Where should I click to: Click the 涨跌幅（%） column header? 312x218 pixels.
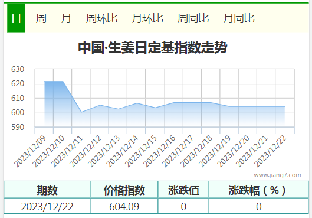259,190
